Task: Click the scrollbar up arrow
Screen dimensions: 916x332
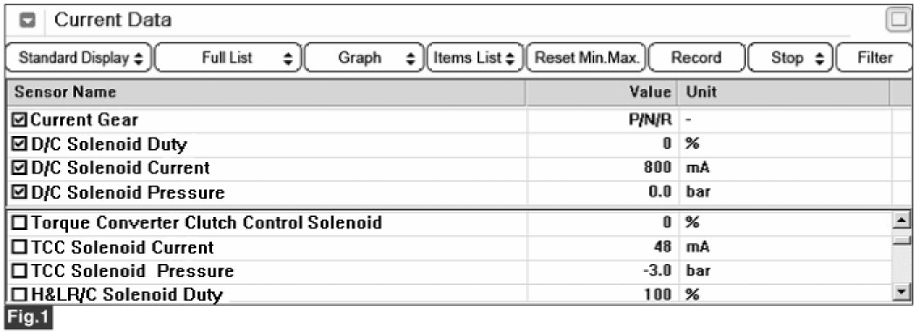Action: [x=903, y=220]
